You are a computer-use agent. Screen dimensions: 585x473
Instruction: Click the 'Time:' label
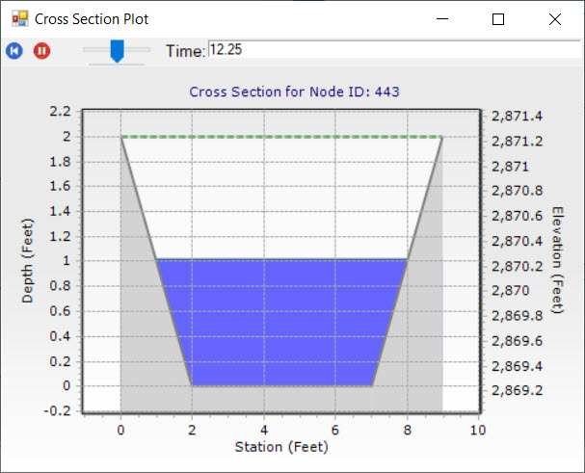coord(185,51)
